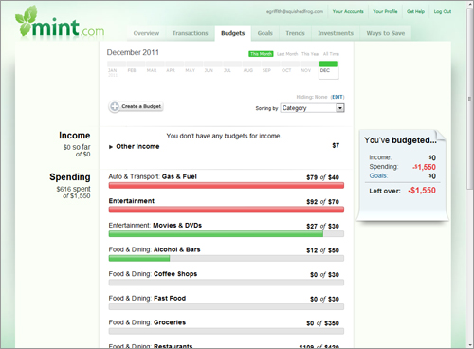Click the Get Help link

415,11
